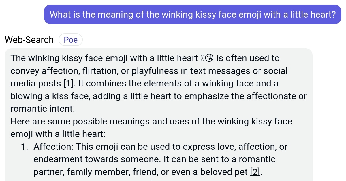Open citation link [2] after beloved pet
Screen dimensions: 346x181
[x=255, y=172]
